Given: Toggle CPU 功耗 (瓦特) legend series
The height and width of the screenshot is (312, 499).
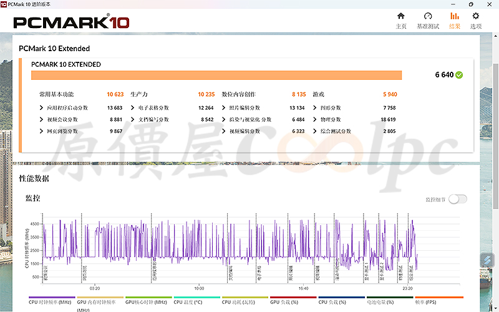Looking at the screenshot, I should click(245, 301).
